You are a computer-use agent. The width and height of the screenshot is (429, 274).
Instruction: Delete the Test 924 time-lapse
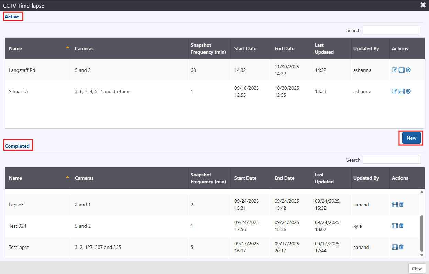[x=401, y=226]
